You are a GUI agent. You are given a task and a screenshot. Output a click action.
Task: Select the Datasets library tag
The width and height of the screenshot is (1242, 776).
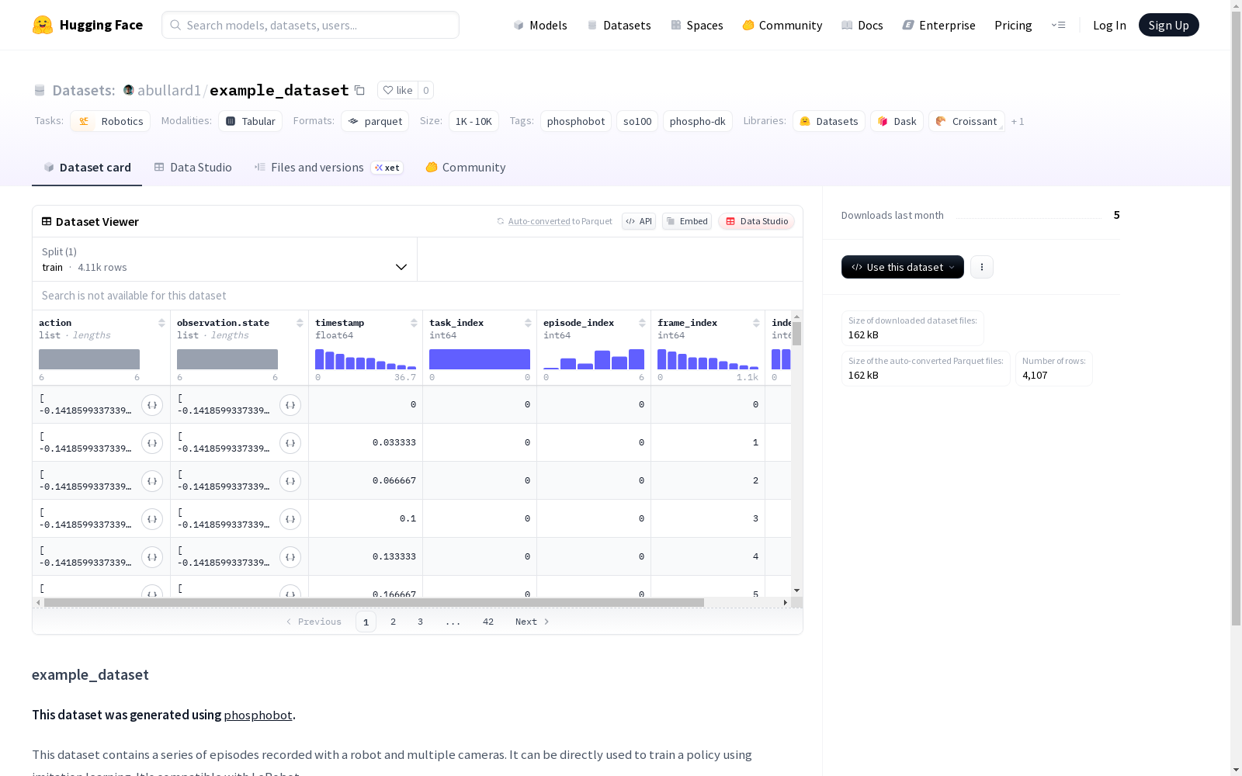[829, 121]
